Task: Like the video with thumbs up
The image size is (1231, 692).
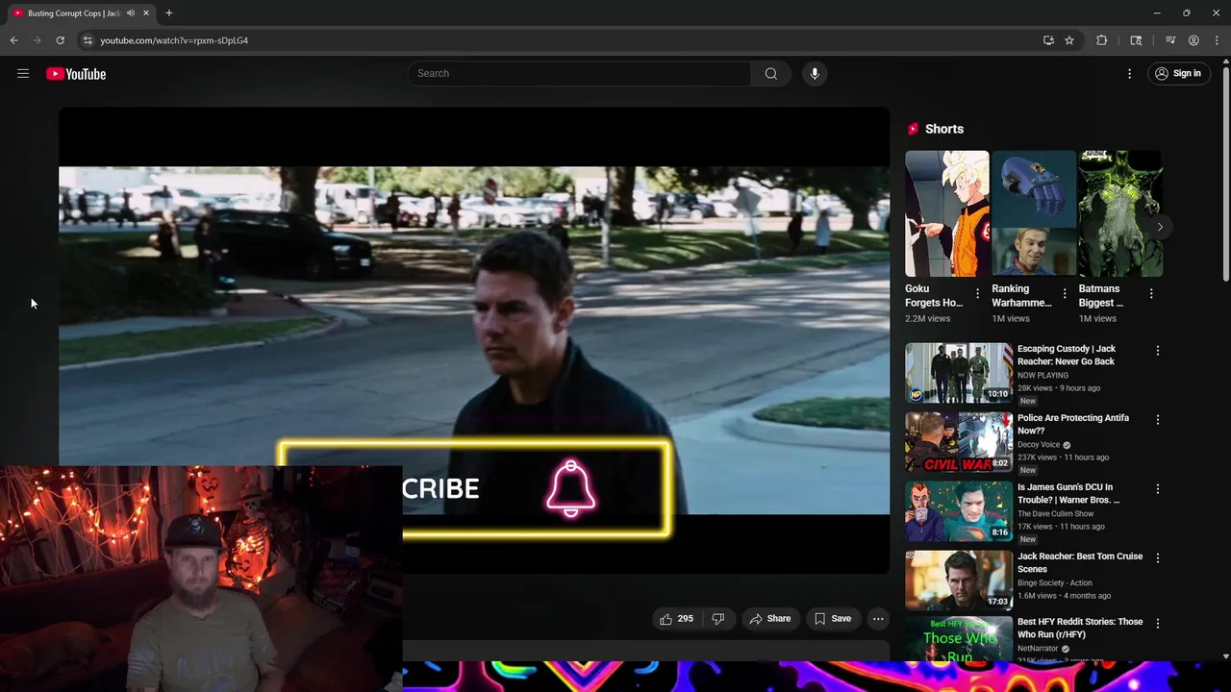Action: click(x=676, y=619)
